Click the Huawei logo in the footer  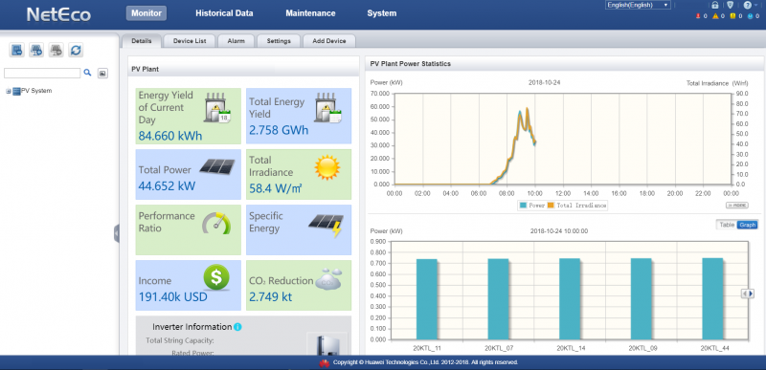pyautogui.click(x=324, y=362)
